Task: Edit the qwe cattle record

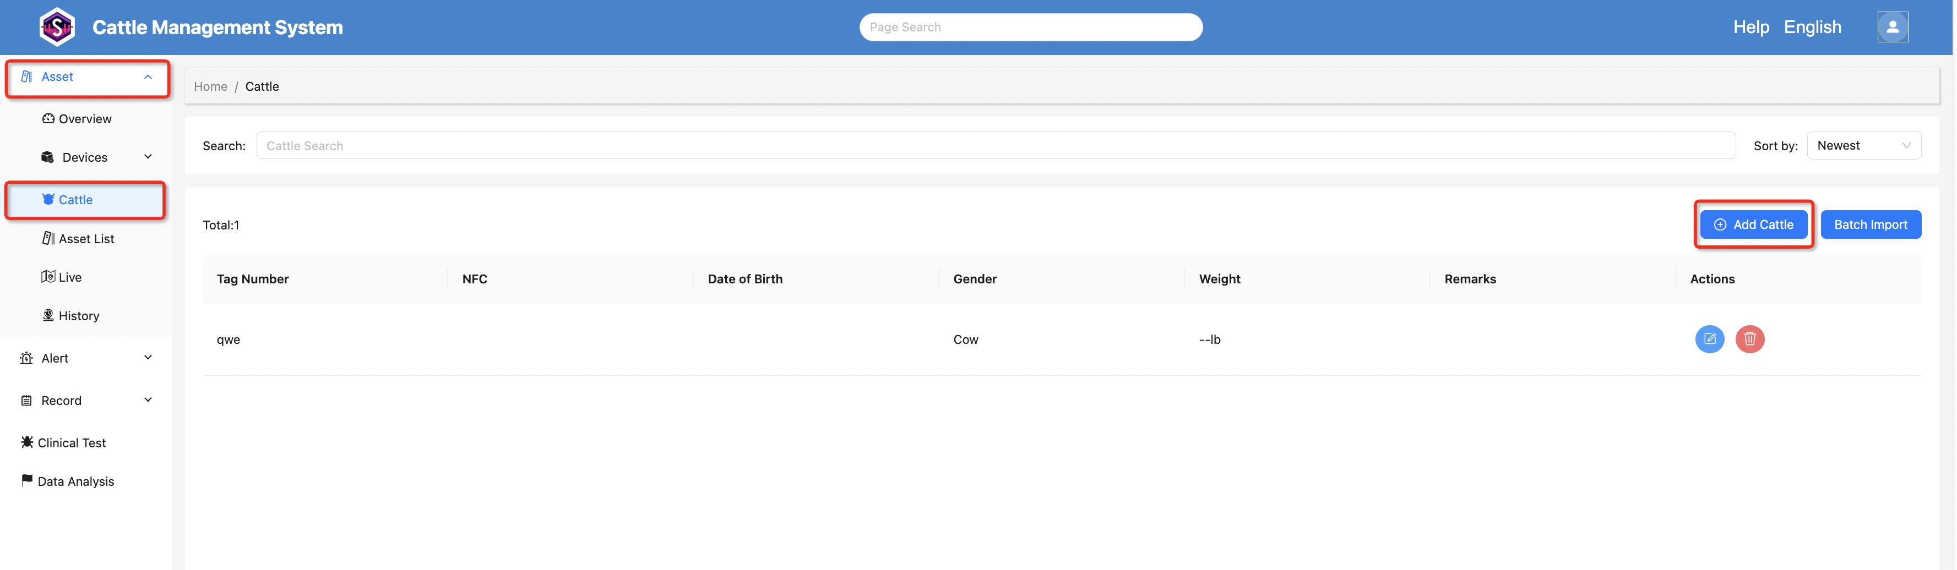Action: 1709,339
